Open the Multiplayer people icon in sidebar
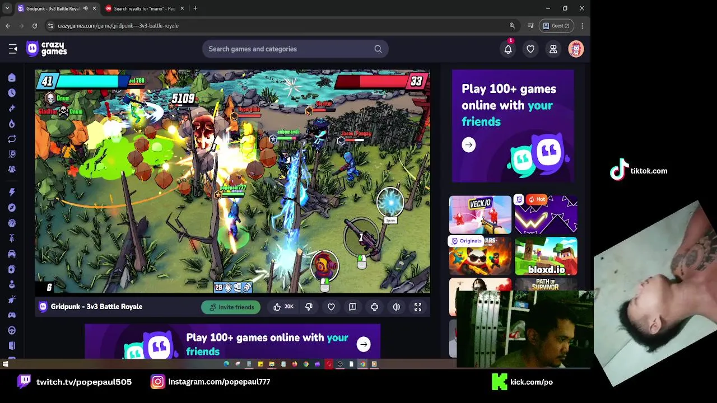Image resolution: width=717 pixels, height=403 pixels. click(x=12, y=169)
